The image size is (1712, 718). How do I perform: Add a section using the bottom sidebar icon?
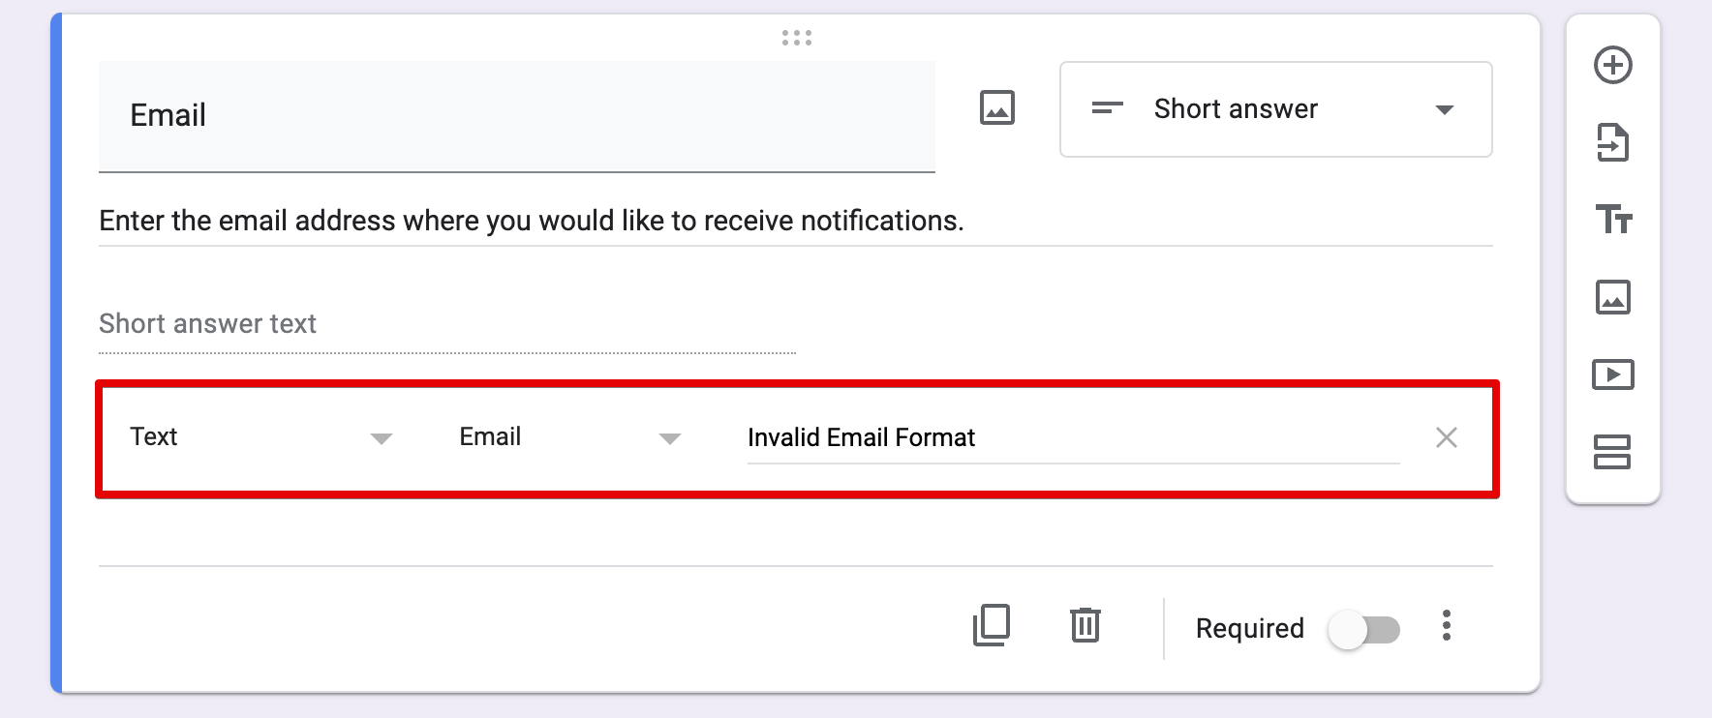[x=1612, y=452]
